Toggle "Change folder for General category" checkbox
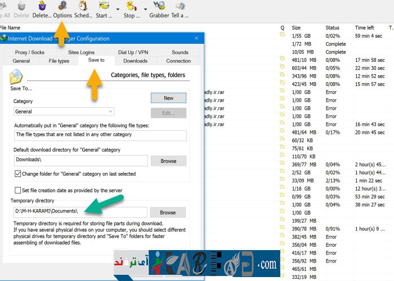Image resolution: width=394 pixels, height=281 pixels. [18, 174]
